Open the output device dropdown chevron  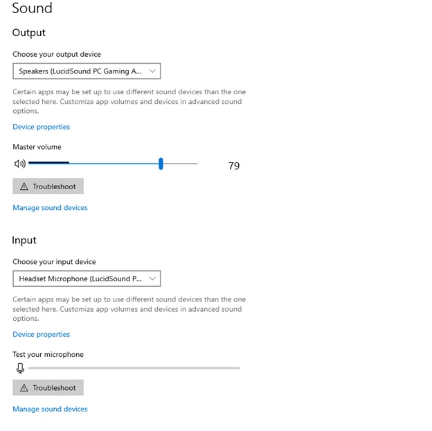[x=152, y=71]
